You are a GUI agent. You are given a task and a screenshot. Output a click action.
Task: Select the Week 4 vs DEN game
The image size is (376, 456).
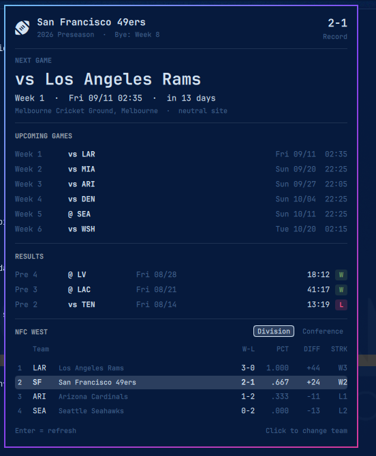pos(181,199)
